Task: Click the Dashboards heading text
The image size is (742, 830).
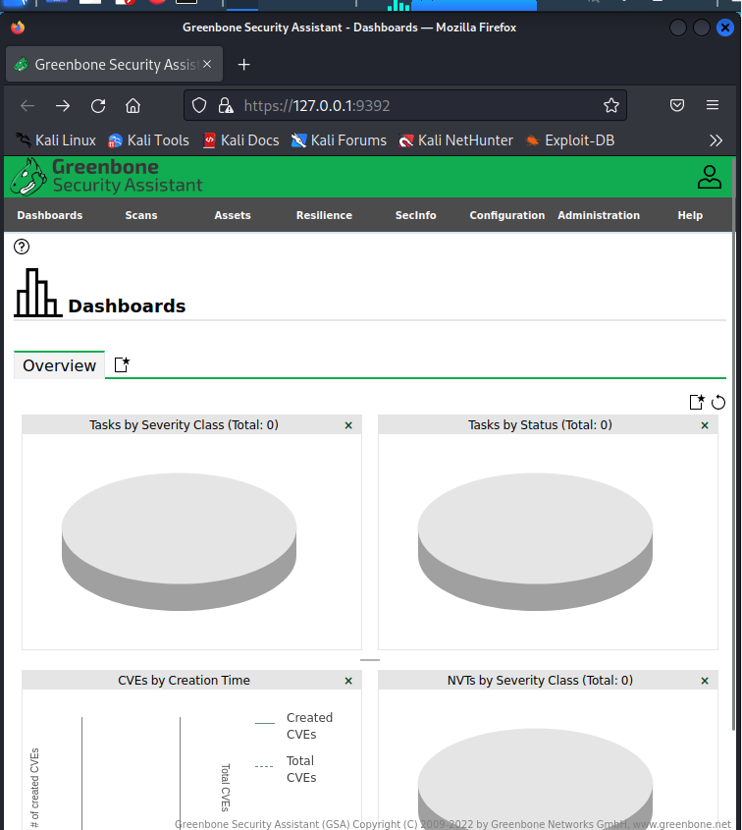Action: [x=127, y=305]
